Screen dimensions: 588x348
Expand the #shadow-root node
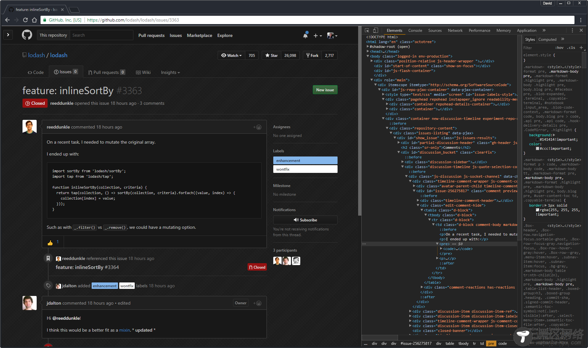point(368,47)
